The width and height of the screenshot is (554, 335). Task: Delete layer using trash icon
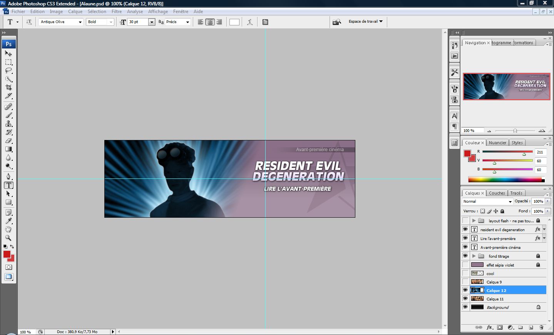pos(541,327)
